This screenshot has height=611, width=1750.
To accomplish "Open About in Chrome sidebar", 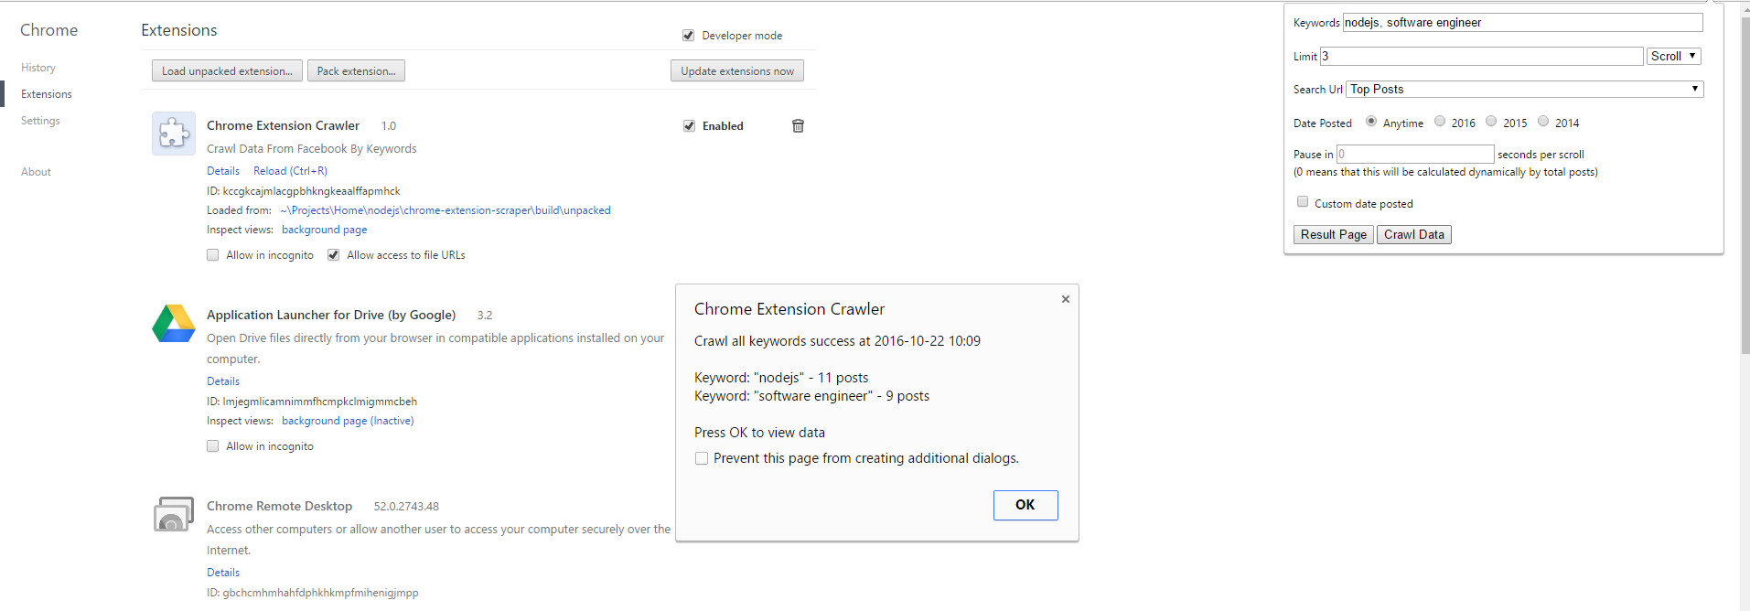I will (36, 172).
